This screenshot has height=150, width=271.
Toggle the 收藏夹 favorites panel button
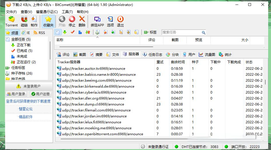point(48,22)
